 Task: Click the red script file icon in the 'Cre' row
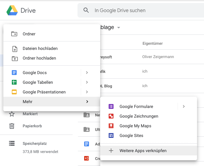pyautogui.click(x=87, y=158)
